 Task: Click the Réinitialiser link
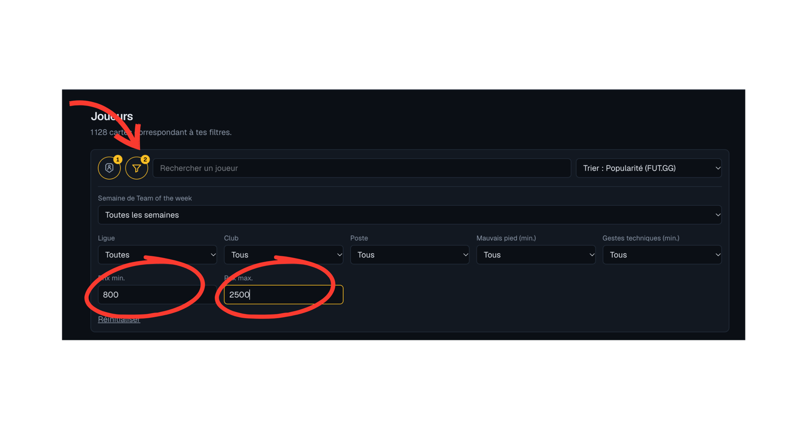point(119,320)
